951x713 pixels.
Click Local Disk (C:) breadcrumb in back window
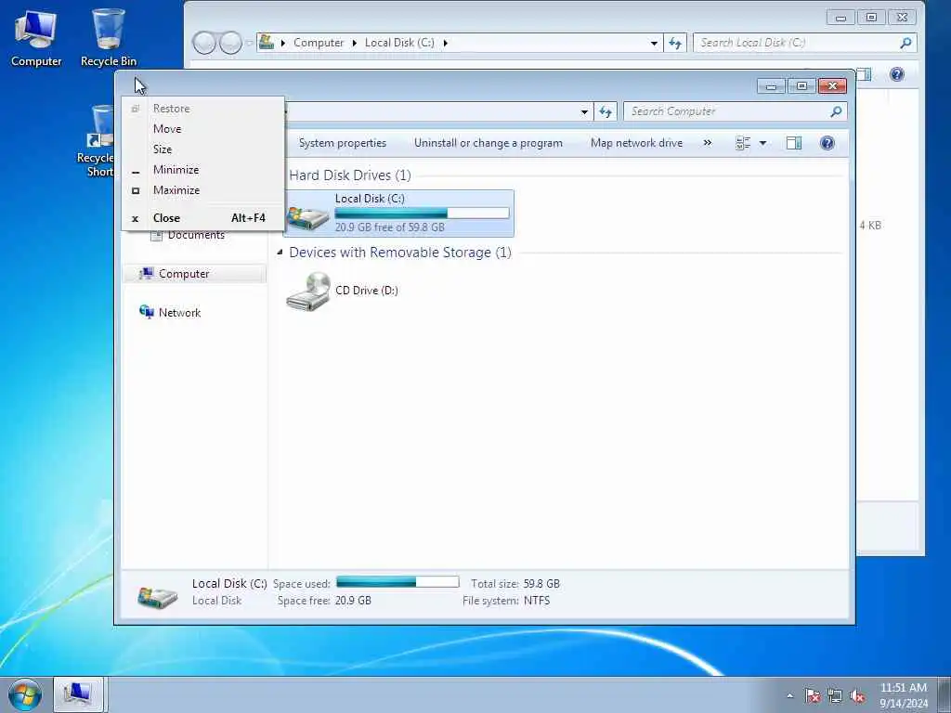pyautogui.click(x=399, y=43)
